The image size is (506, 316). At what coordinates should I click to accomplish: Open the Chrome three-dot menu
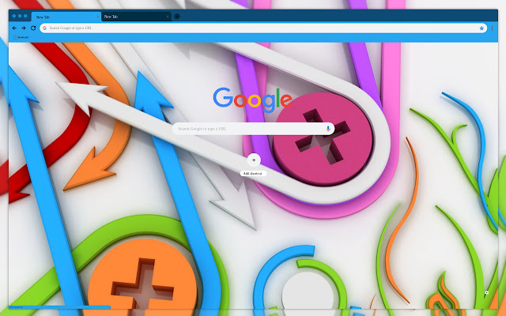(x=492, y=28)
